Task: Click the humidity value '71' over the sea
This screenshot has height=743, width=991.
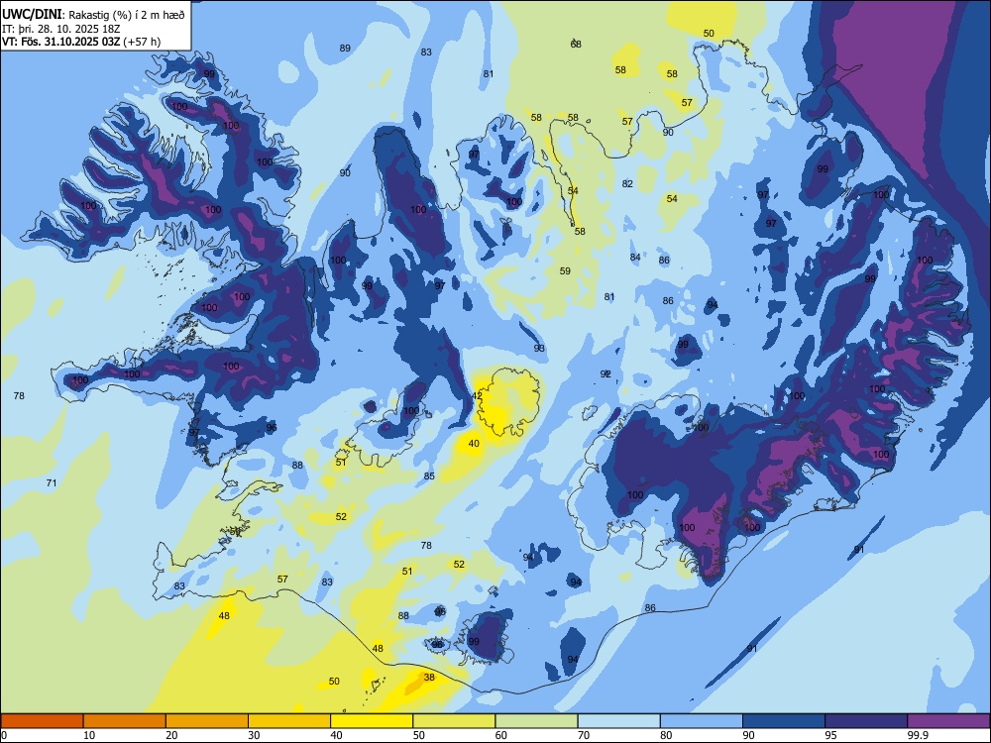Action: tap(52, 482)
